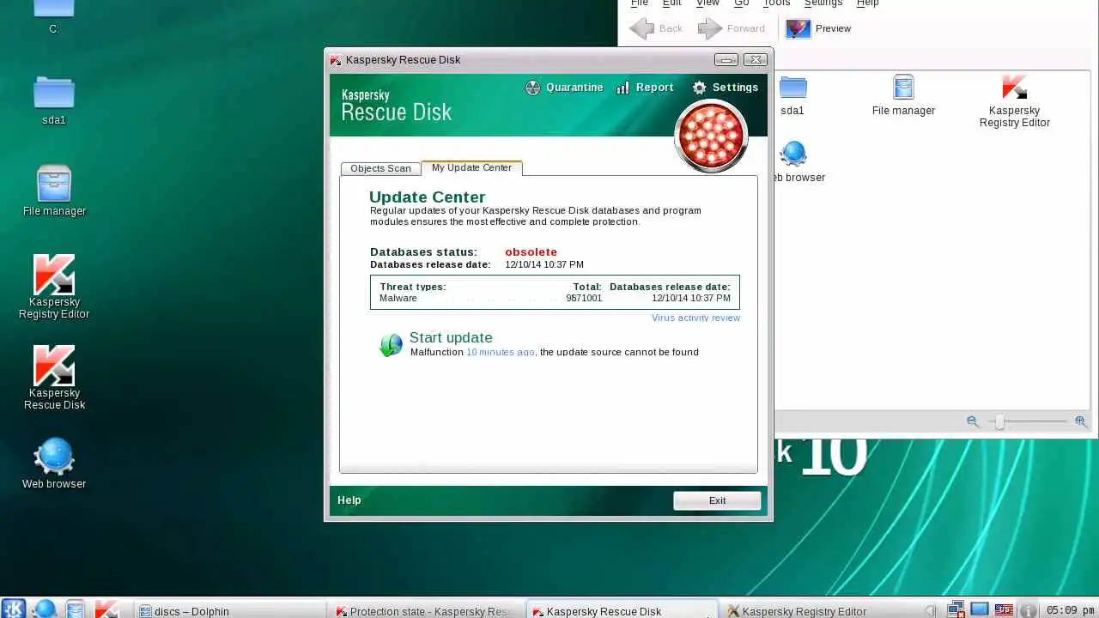Viewport: 1099px width, 618px height.
Task: Click the taskbar clock
Action: pos(1070,611)
